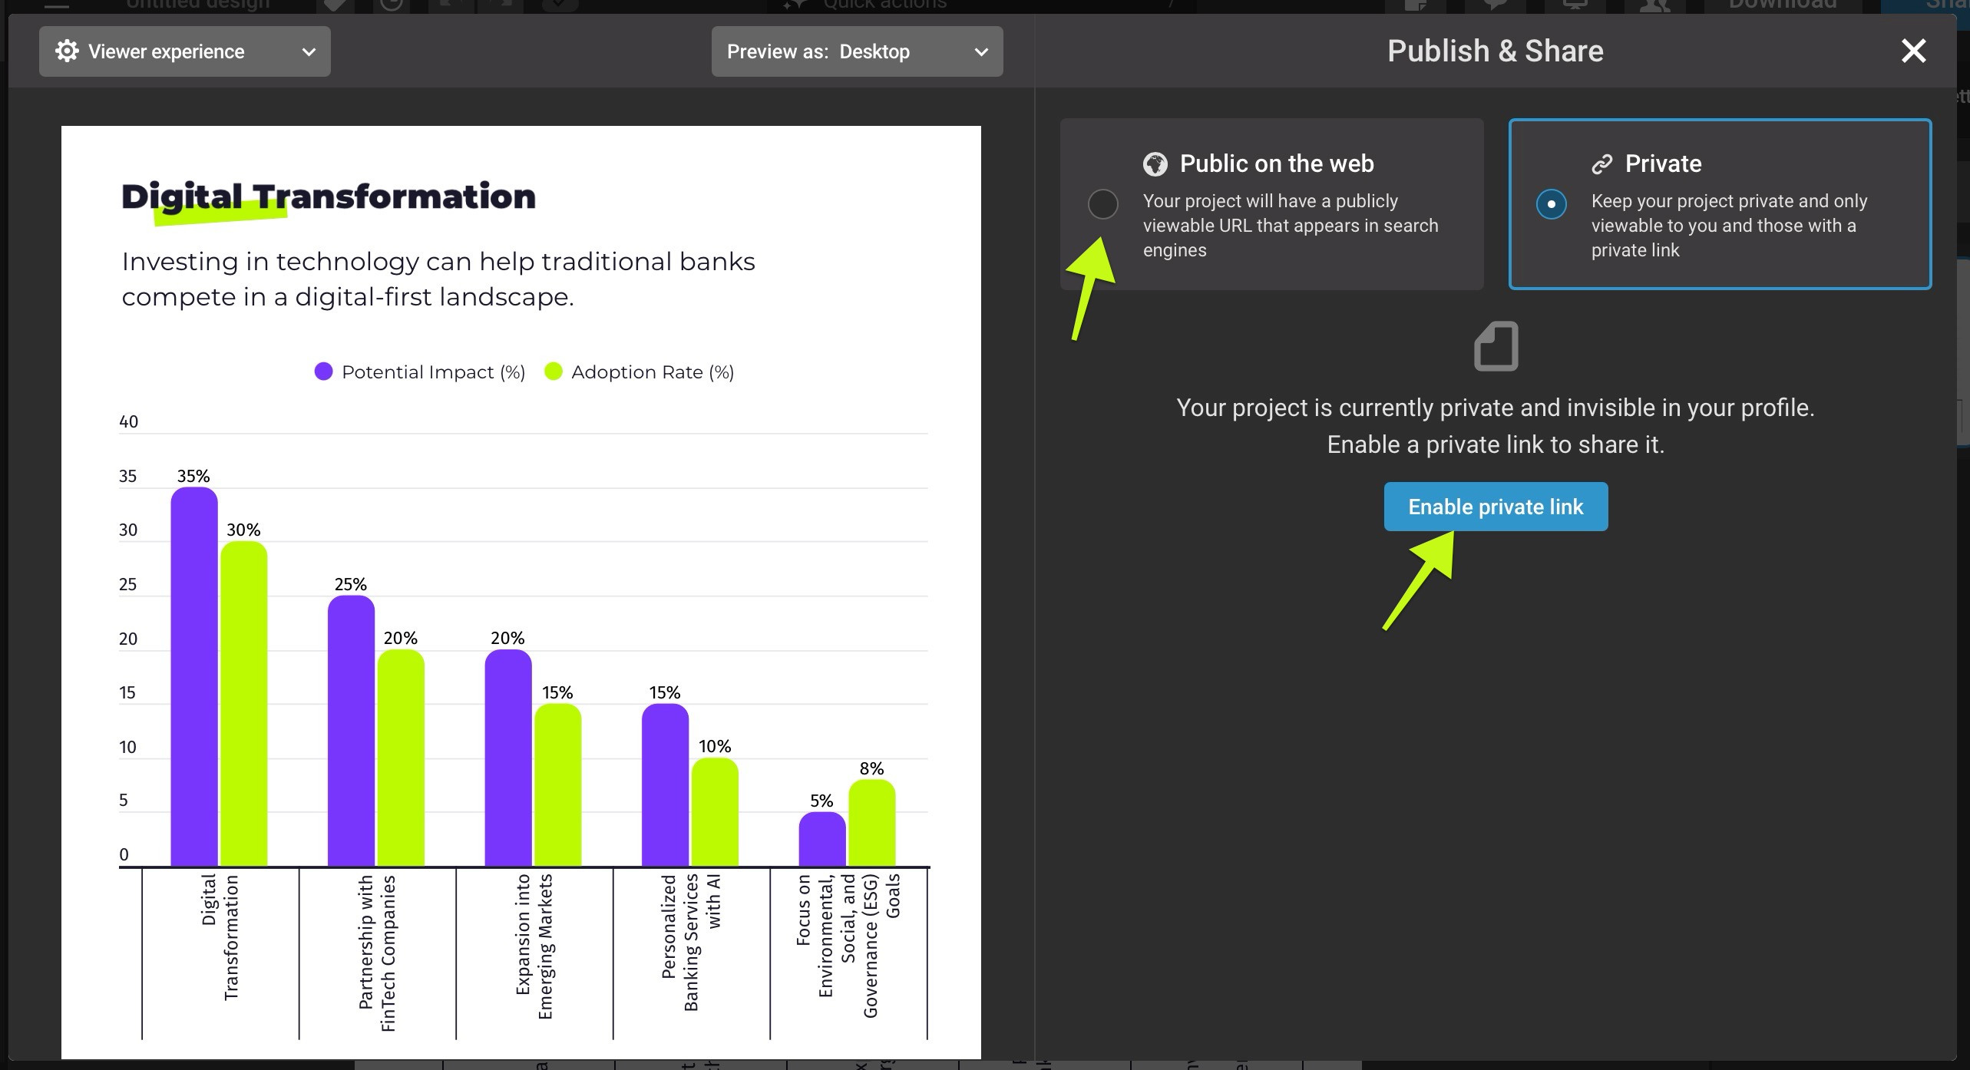
Task: Click the chain link icon next to Private
Action: click(1602, 163)
